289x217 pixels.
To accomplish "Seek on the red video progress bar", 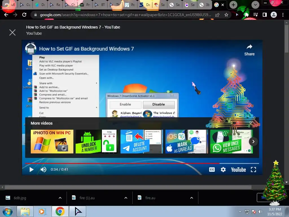I will [x=142, y=163].
